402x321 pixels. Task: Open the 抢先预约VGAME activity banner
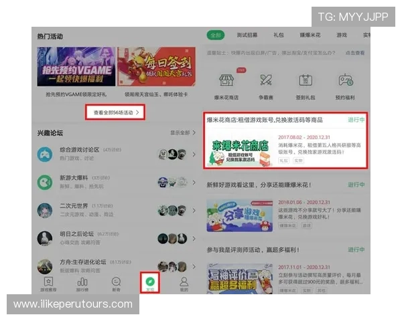pyautogui.click(x=76, y=66)
